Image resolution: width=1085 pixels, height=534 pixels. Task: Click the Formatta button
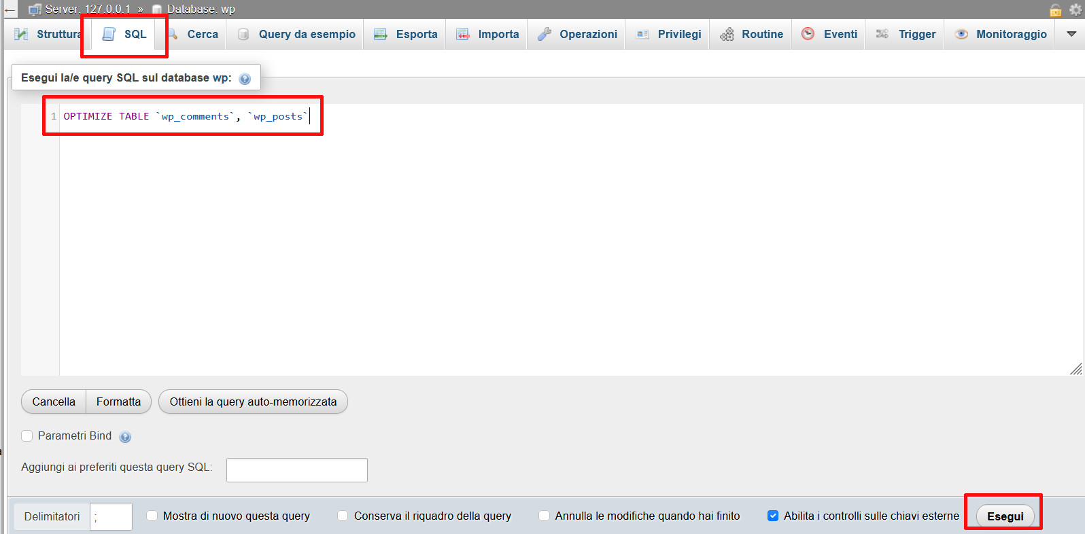tap(118, 402)
